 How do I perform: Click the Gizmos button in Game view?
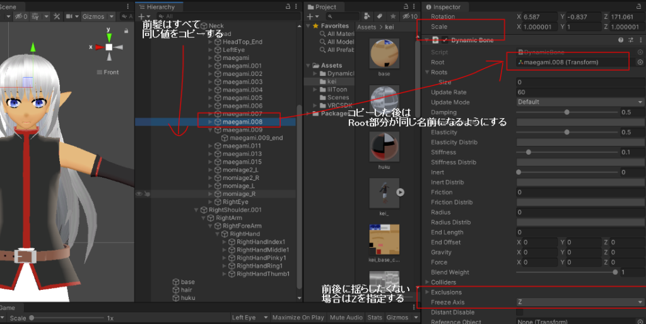tap(397, 318)
